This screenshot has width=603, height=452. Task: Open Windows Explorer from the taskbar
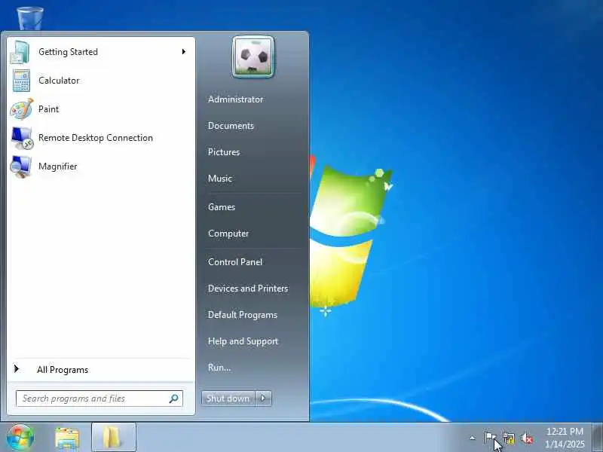click(67, 438)
